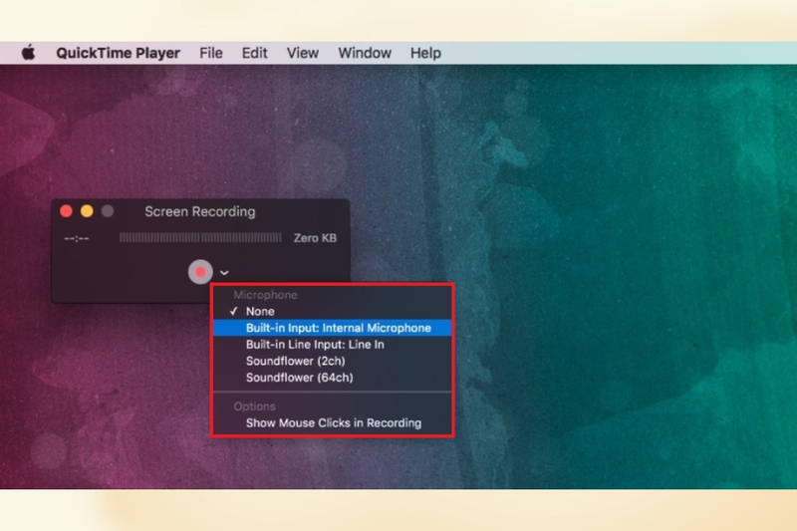The height and width of the screenshot is (531, 797).
Task: Select Soundflower (2ch) as microphone
Action: (333, 361)
